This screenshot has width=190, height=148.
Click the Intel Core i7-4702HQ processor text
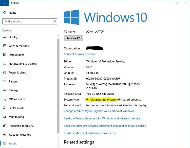point(114,86)
